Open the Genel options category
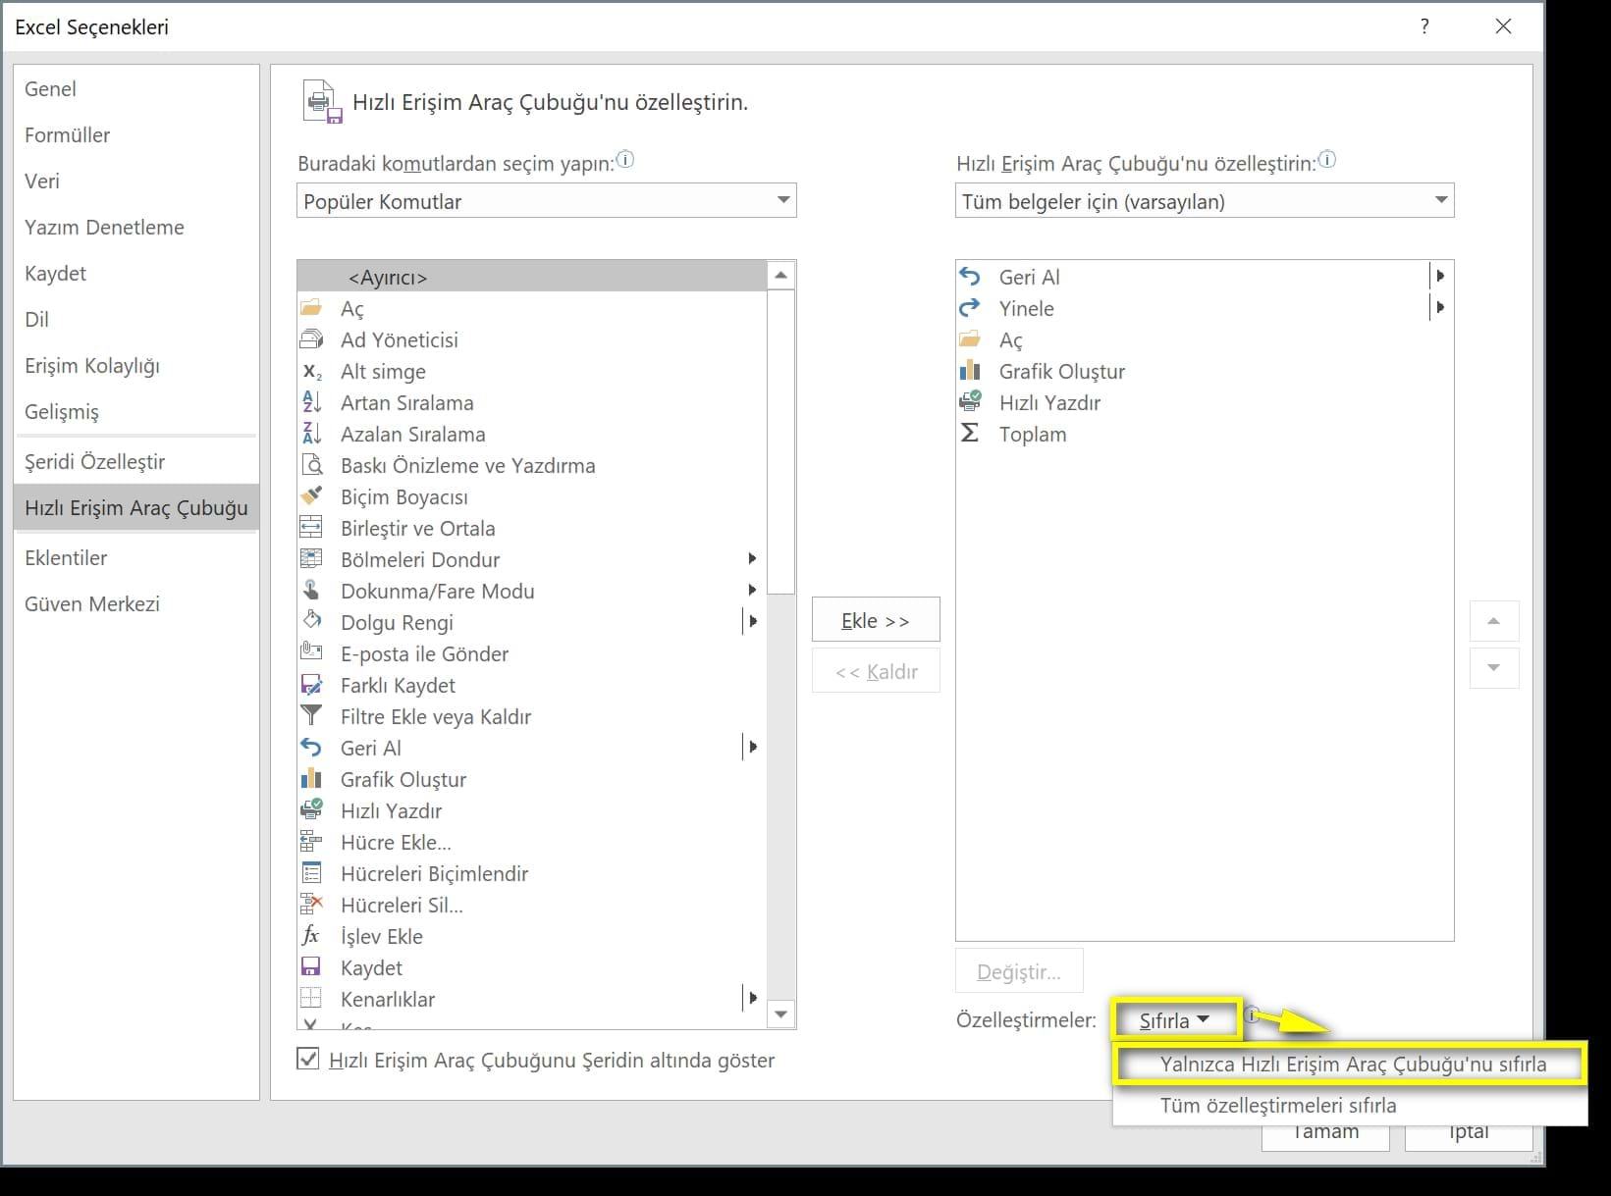This screenshot has height=1196, width=1611. 136,88
